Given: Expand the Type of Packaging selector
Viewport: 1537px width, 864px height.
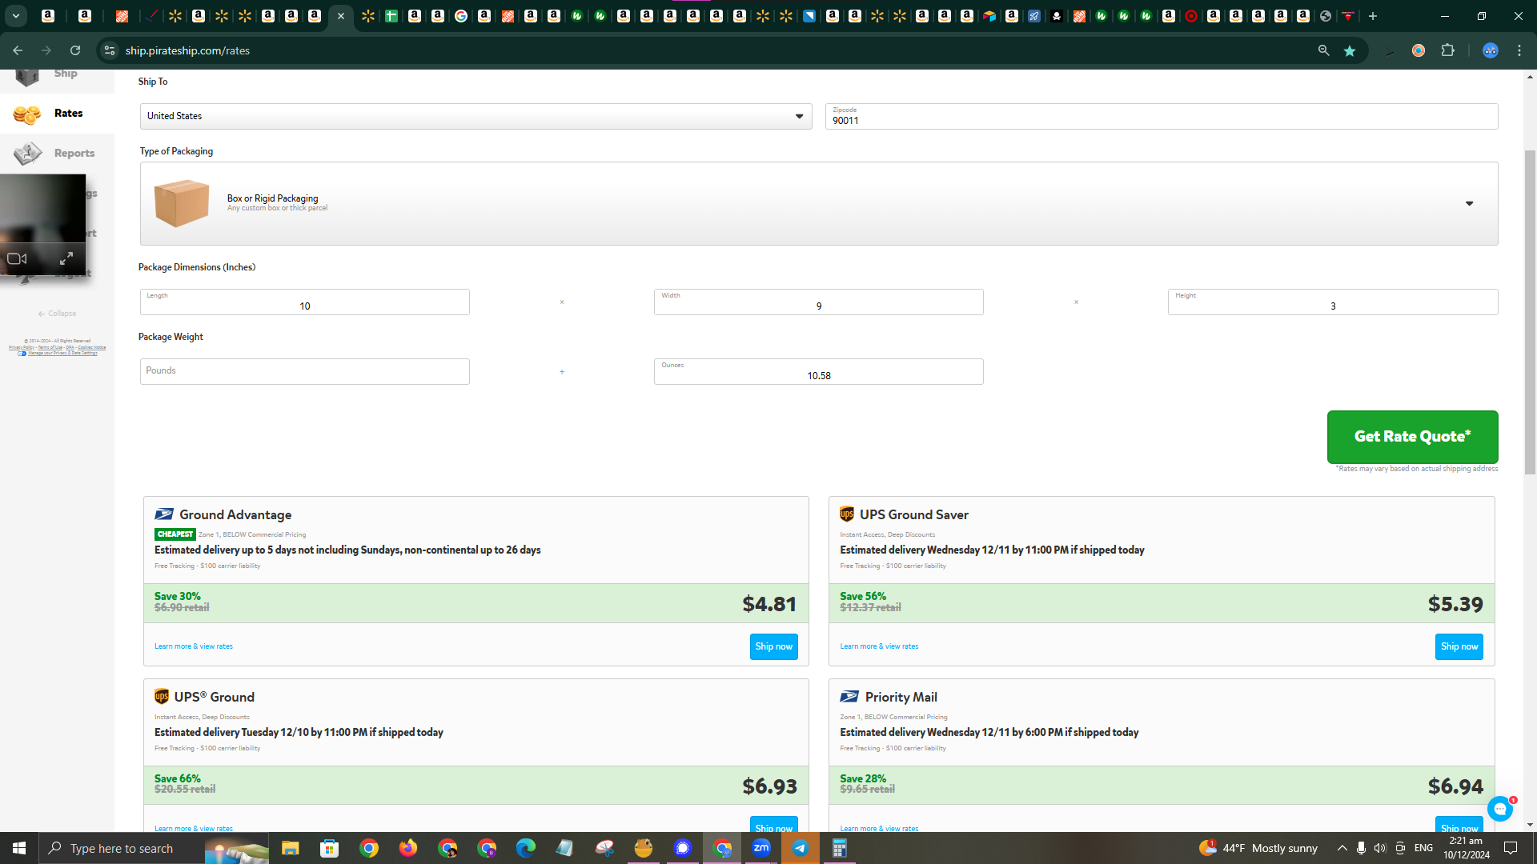Looking at the screenshot, I should pos(819,203).
